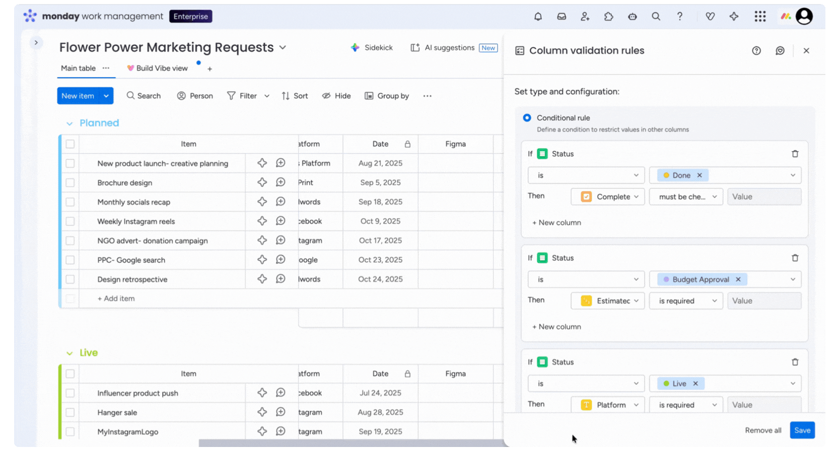This screenshot has width=840, height=451.
Task: Check the box for Monthly socials recap
Action: click(x=70, y=202)
